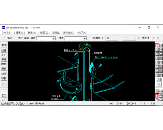Open the ヘルプ(H) menu
163x130 pixels.
coord(81,32)
